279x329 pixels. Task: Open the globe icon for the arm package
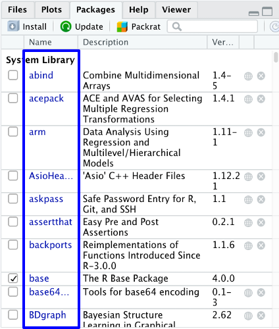coord(248,132)
